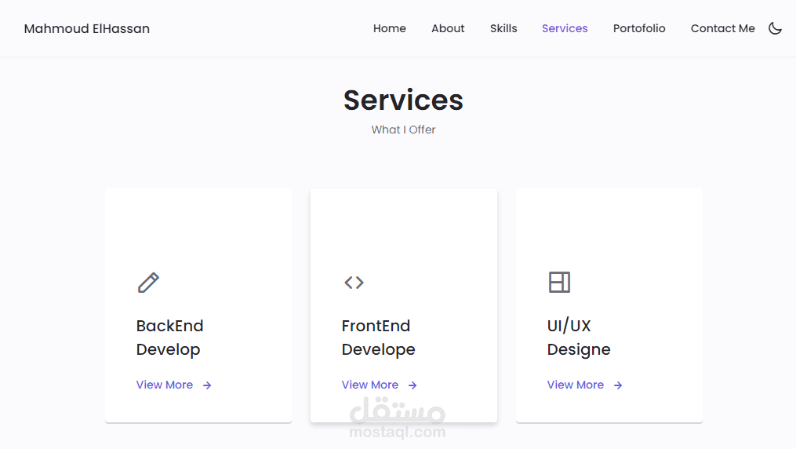796x449 pixels.
Task: Go to the Home nav item
Action: [x=389, y=28]
